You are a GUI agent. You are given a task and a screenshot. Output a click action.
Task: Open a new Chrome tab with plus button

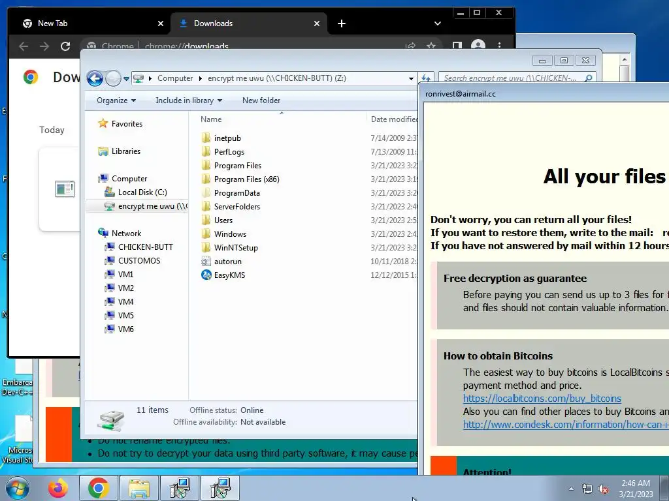point(341,23)
